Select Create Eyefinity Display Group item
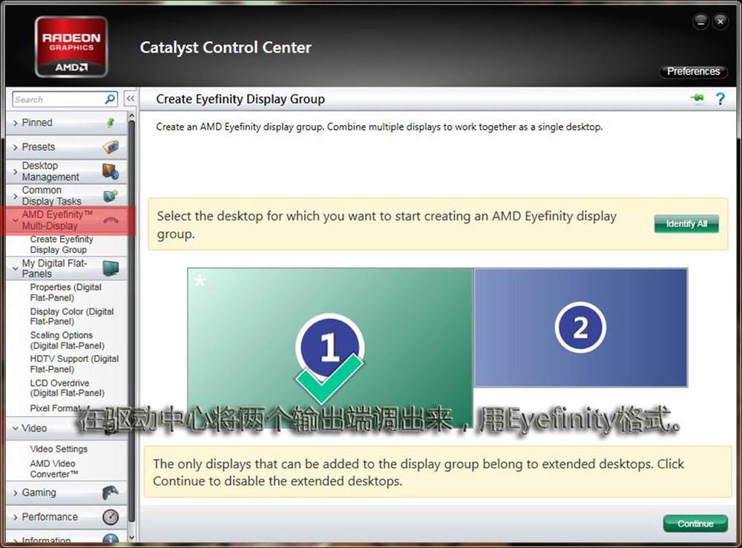The image size is (742, 548). click(x=62, y=245)
